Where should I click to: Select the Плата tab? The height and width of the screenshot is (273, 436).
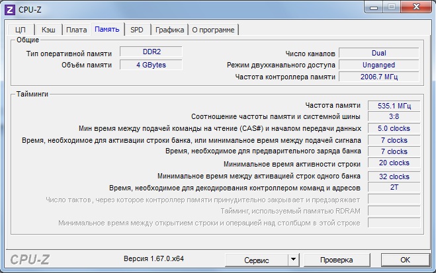[77, 30]
